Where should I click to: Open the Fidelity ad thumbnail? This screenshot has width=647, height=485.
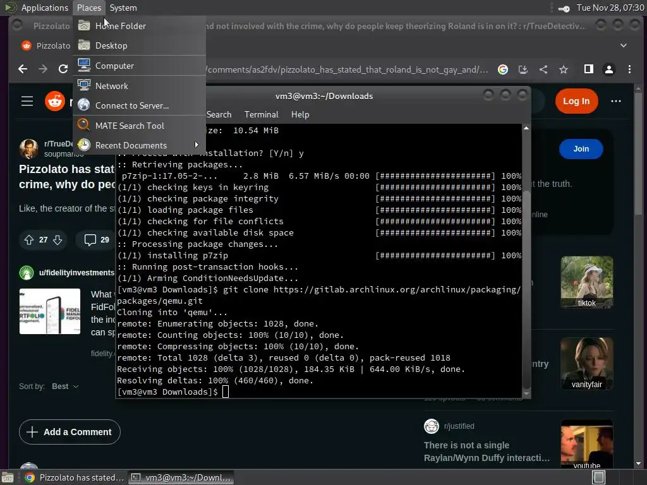click(x=50, y=311)
